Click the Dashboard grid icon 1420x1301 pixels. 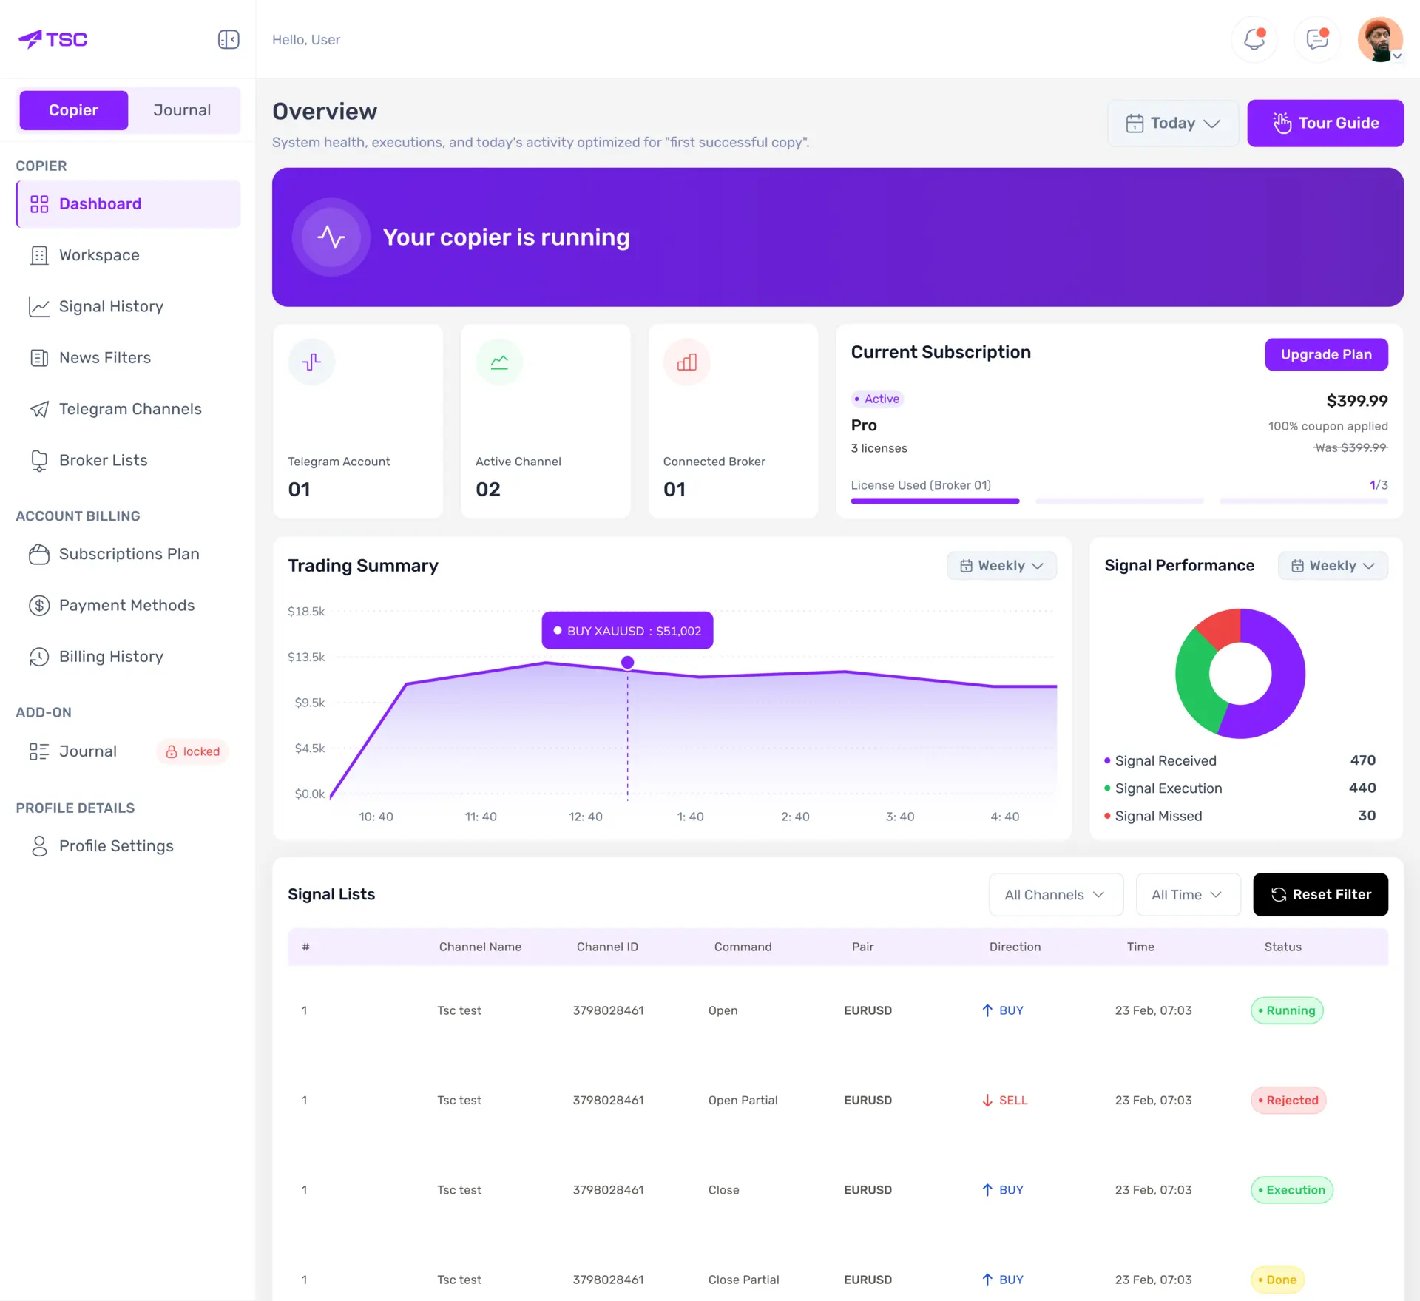point(39,204)
